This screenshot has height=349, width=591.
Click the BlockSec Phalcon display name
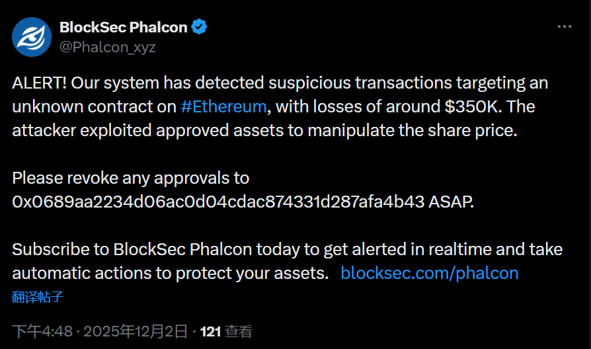(x=124, y=27)
